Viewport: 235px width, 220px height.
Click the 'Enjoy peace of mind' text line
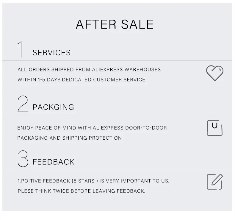92,128
